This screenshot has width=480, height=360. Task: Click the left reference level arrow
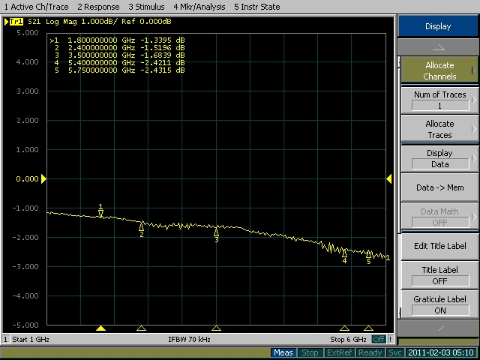[x=43, y=178]
